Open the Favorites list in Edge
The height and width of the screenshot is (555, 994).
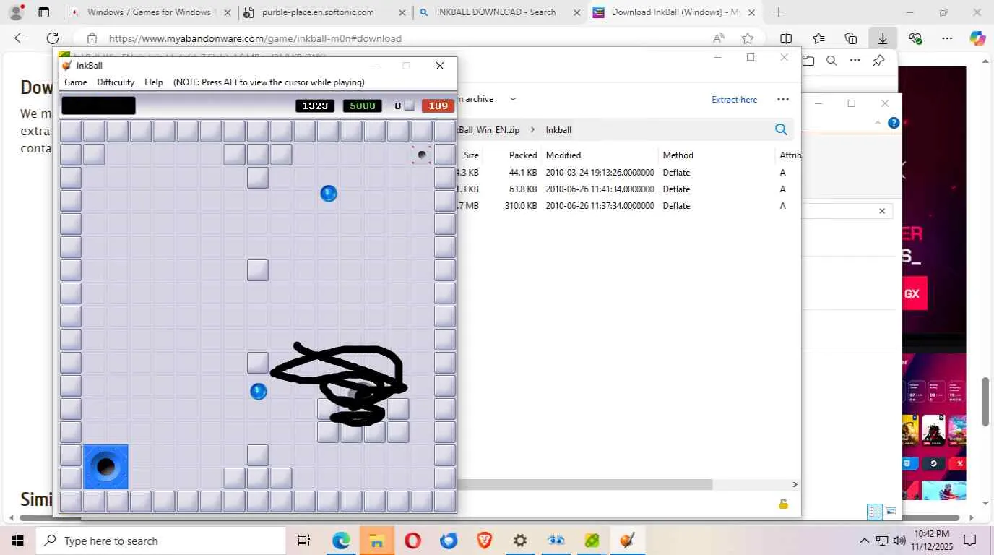click(818, 38)
